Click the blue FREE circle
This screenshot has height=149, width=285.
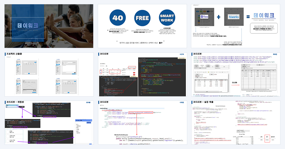142,18
